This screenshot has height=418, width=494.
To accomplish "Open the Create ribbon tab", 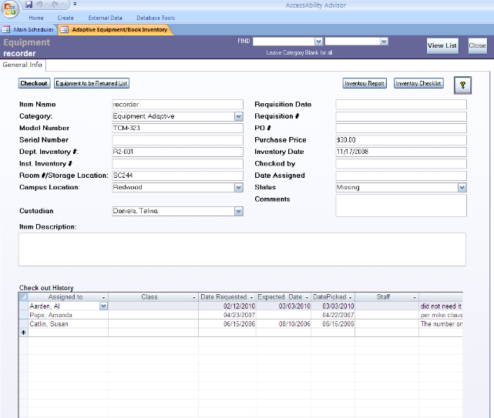I will coord(66,18).
